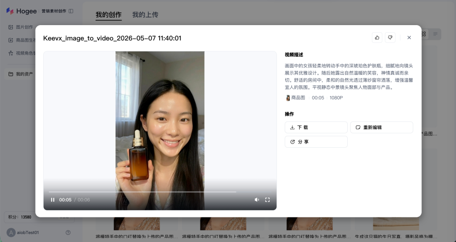
Task: Open the 商品图 source image thumbnail
Action: click(288, 98)
